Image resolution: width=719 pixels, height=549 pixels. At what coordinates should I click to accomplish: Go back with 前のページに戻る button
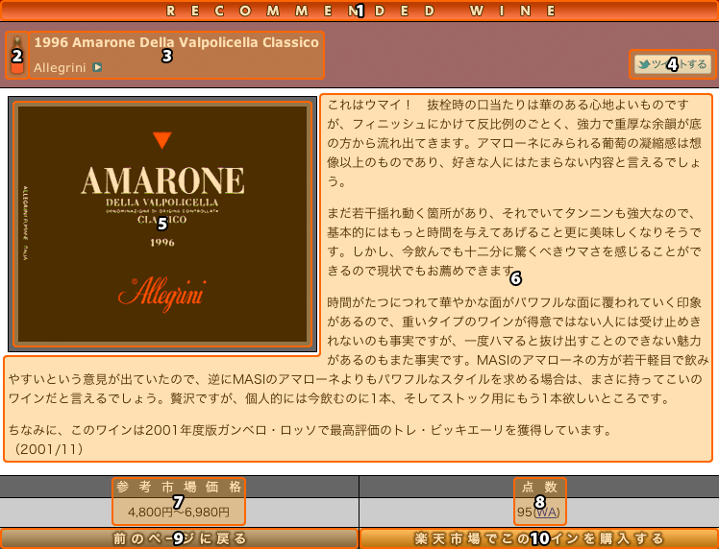179,538
